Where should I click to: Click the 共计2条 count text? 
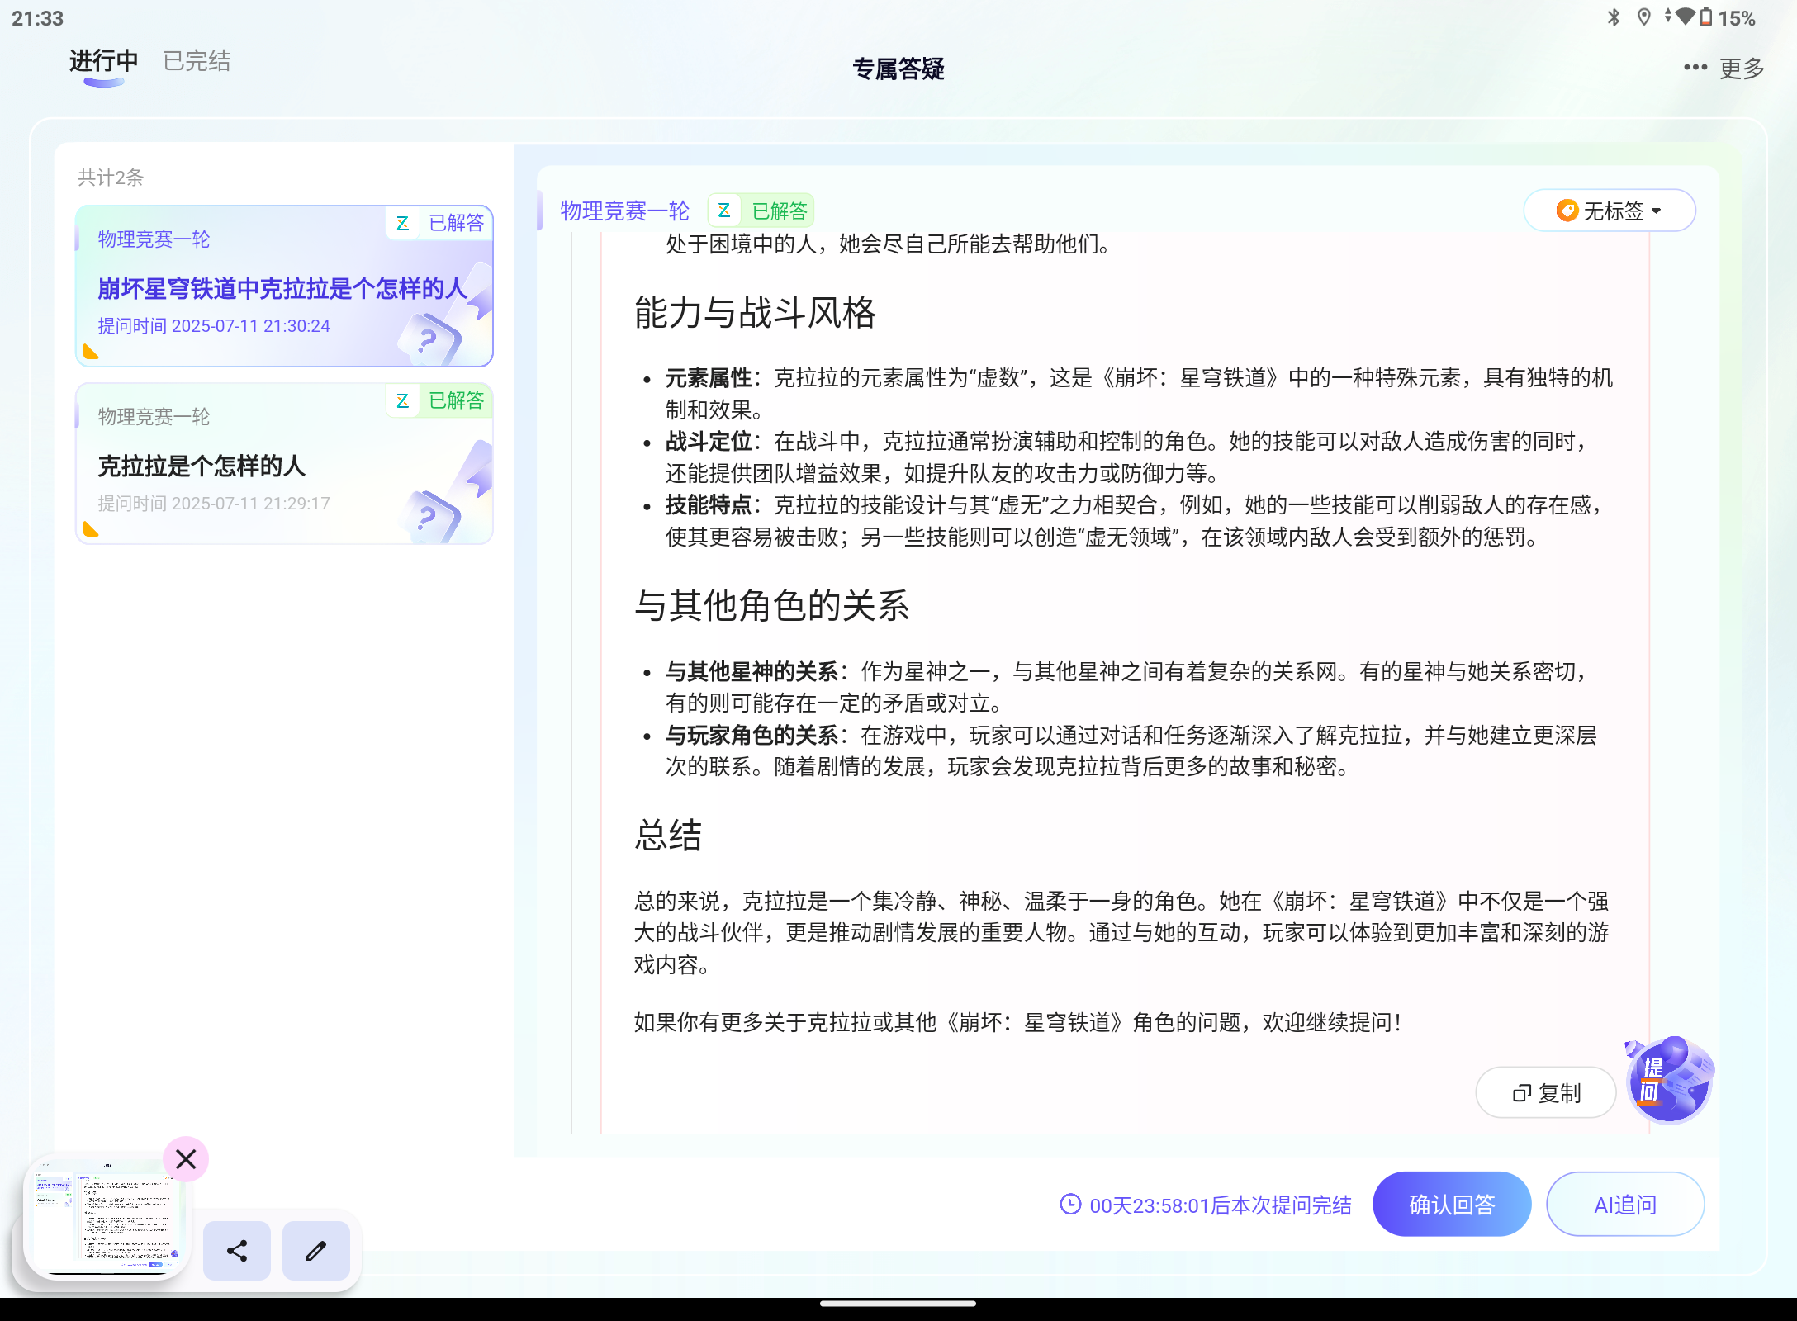click(x=111, y=178)
